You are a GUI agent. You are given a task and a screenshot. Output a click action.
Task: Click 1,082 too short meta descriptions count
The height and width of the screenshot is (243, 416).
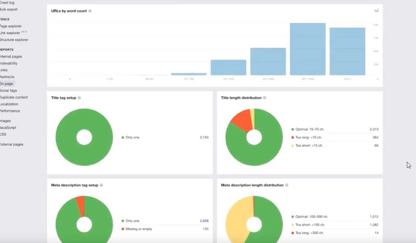point(374,225)
